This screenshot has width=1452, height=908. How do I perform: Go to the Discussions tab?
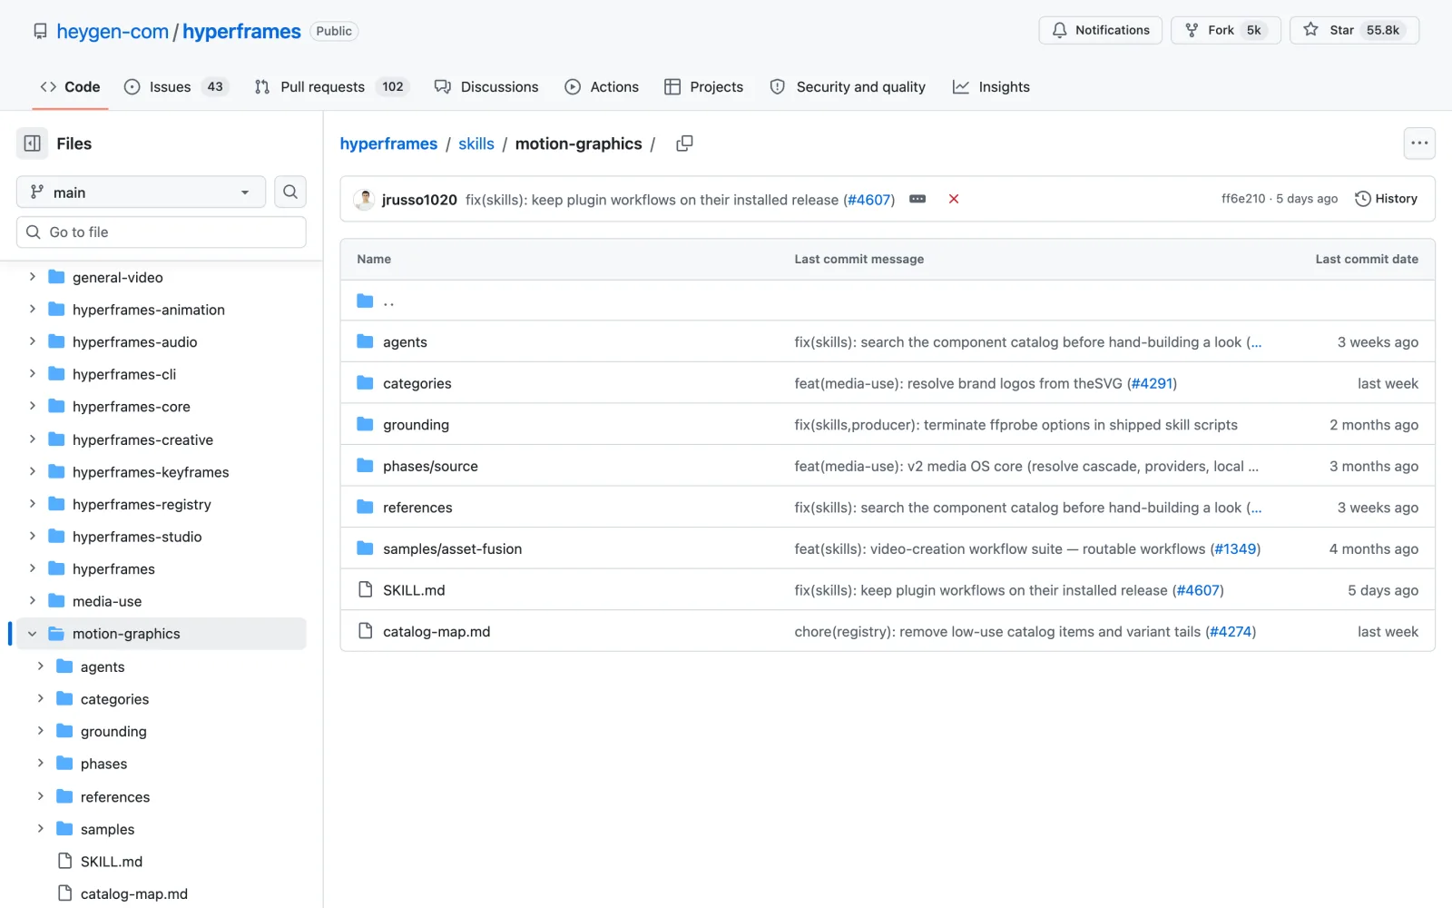pyautogui.click(x=486, y=87)
